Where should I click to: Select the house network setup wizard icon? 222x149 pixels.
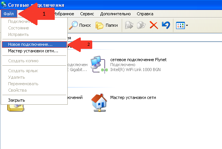click(x=99, y=103)
